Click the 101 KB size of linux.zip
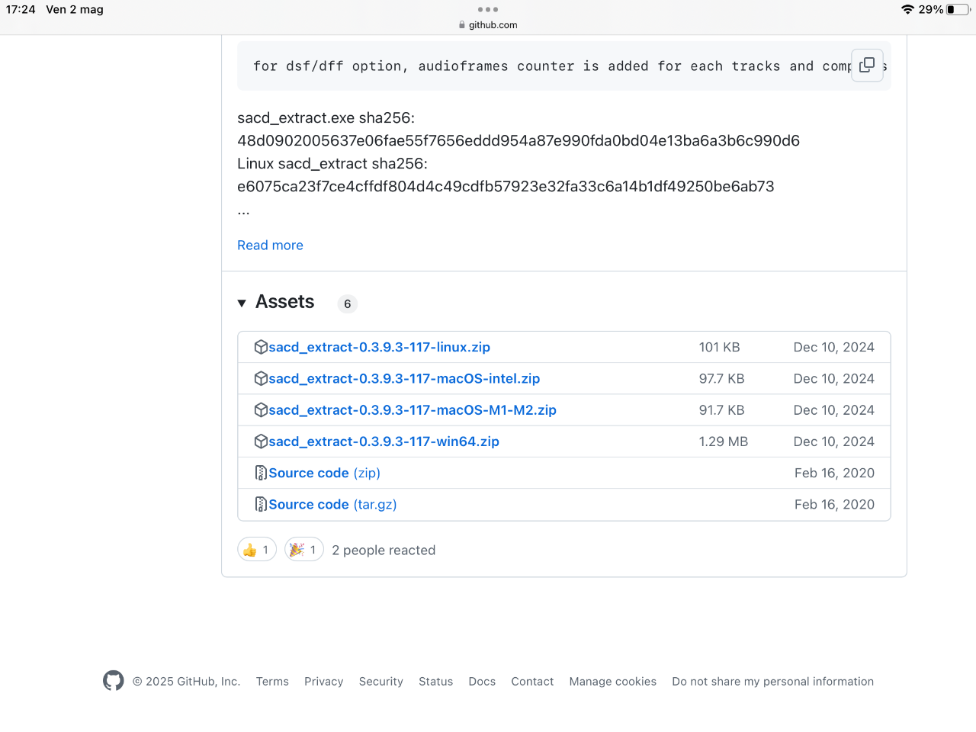This screenshot has height=732, width=976. coord(719,347)
